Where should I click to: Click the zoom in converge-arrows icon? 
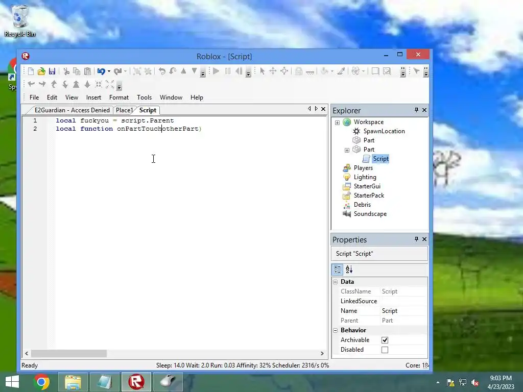click(99, 84)
